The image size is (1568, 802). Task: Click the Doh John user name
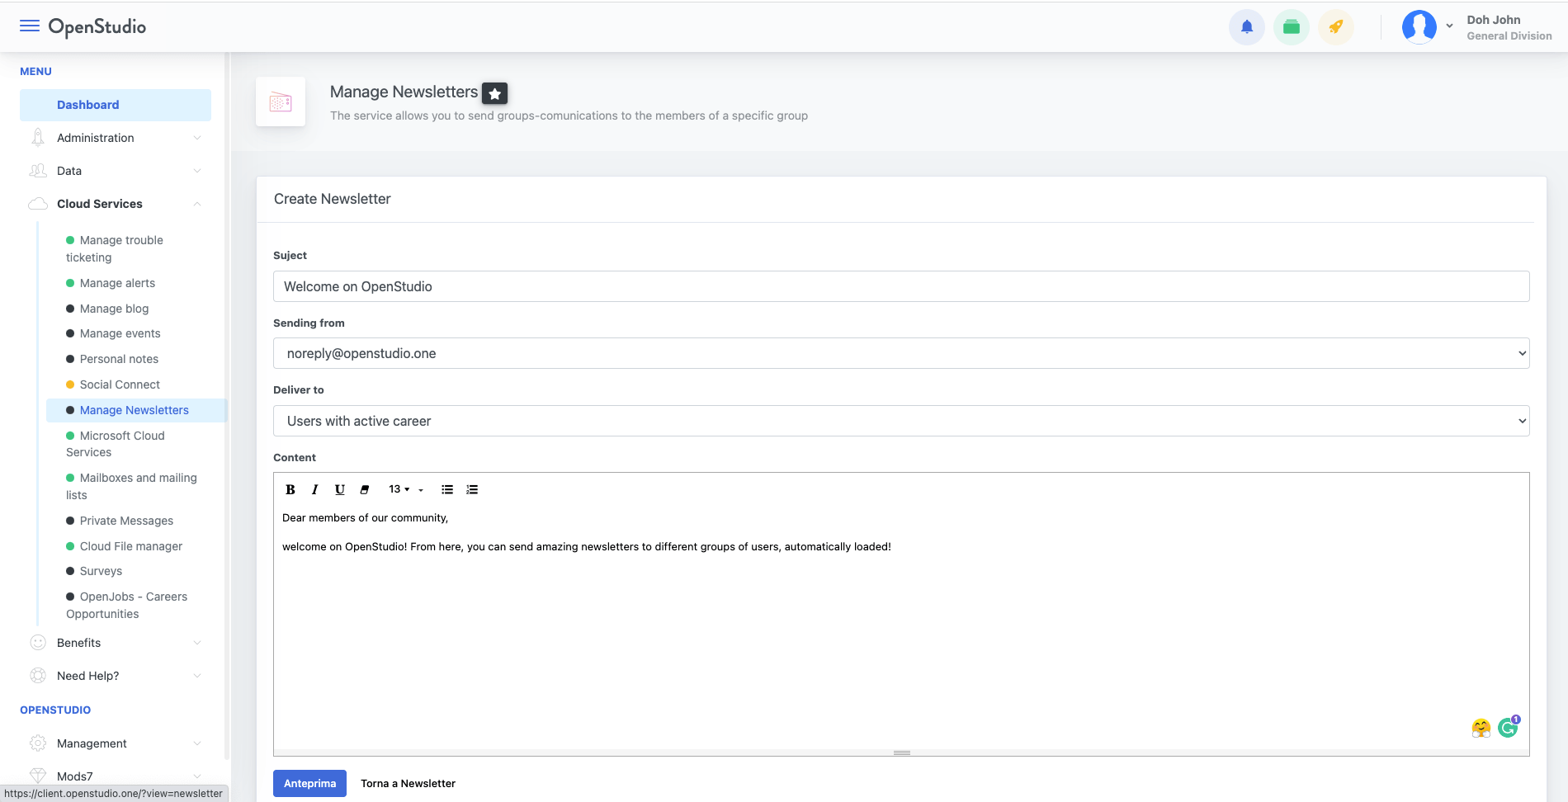click(1493, 20)
